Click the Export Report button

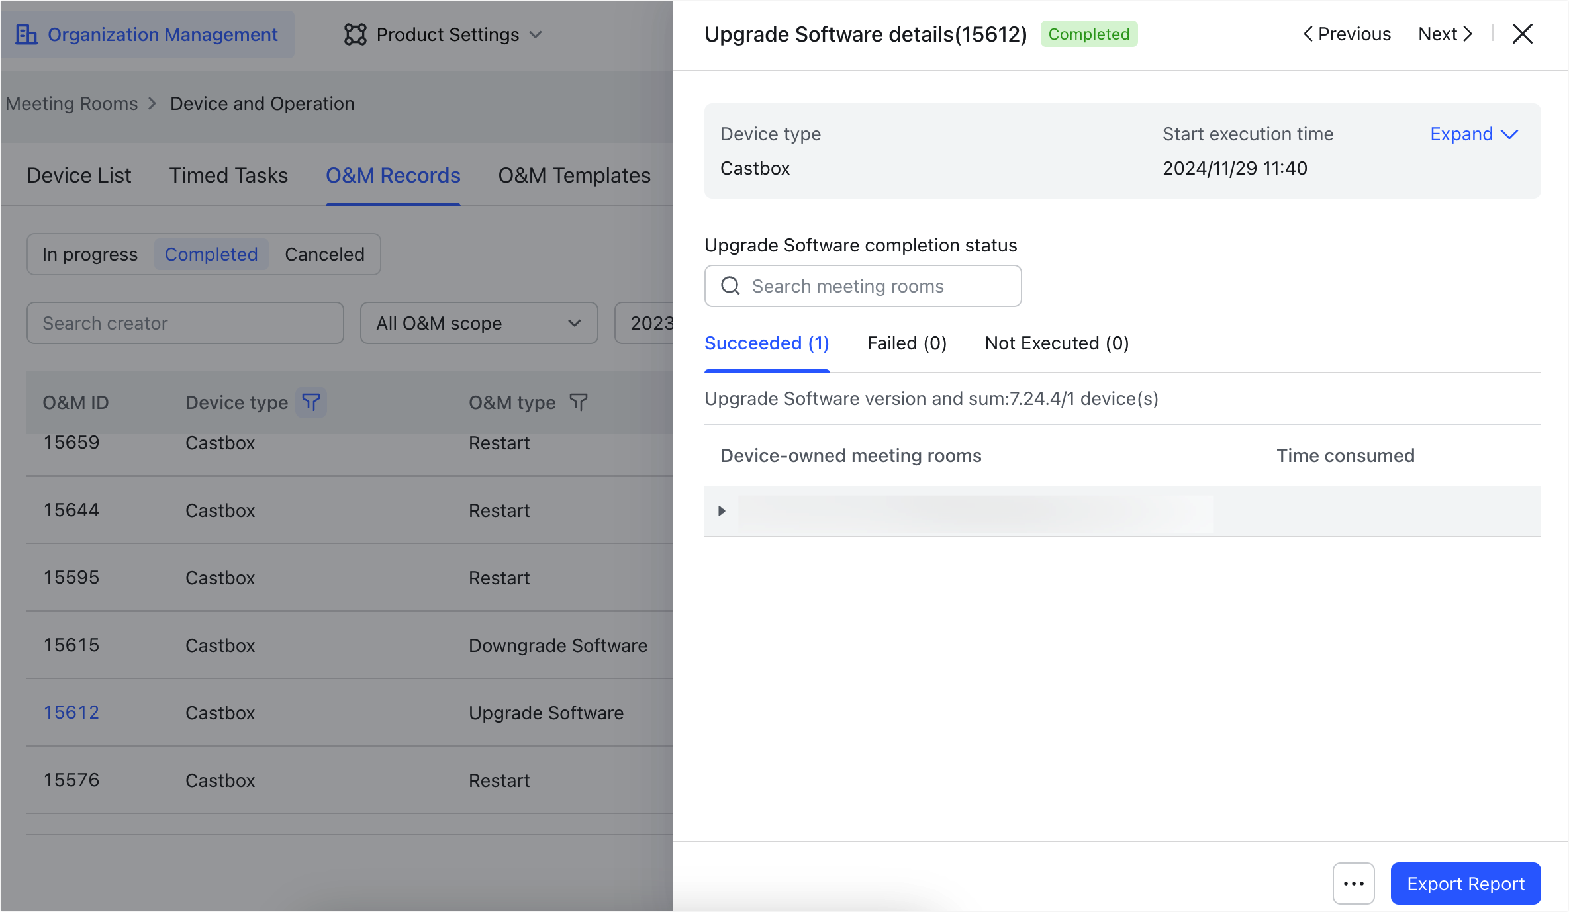pos(1465,883)
